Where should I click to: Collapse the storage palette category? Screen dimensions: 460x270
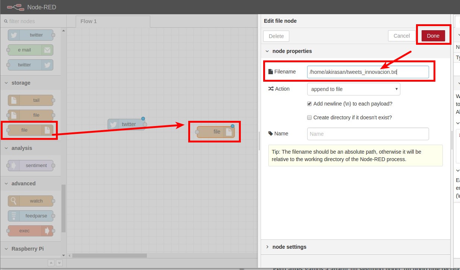click(6, 83)
